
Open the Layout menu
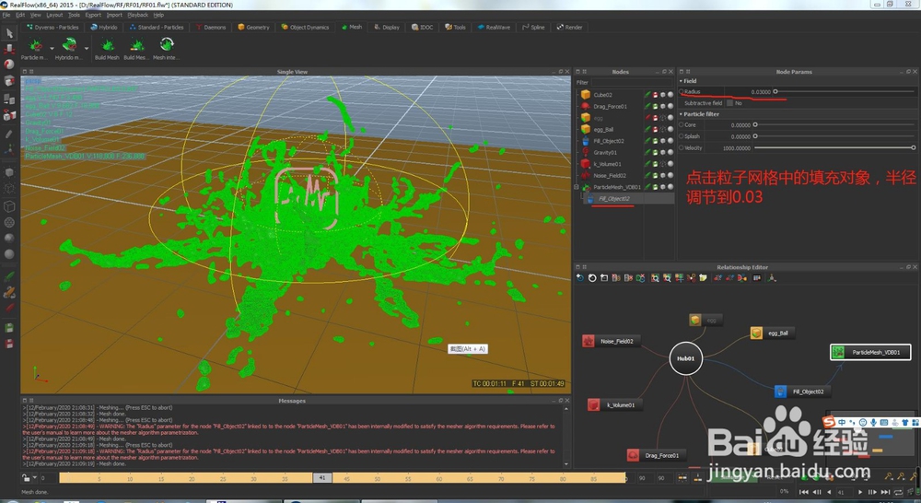point(54,15)
